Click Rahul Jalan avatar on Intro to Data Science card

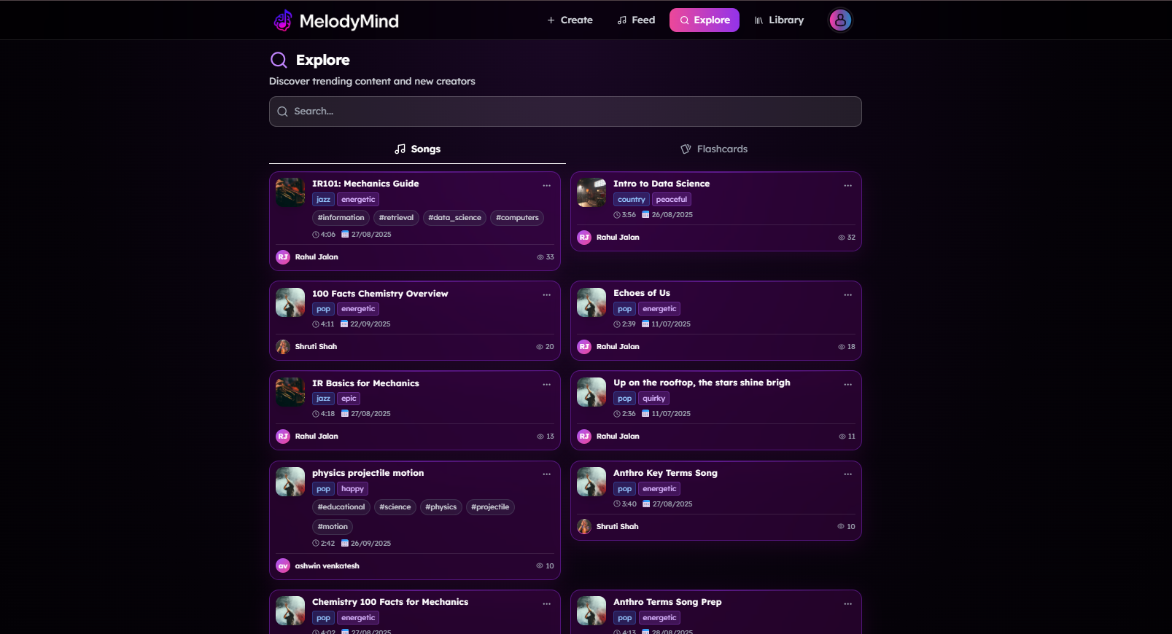(x=584, y=238)
